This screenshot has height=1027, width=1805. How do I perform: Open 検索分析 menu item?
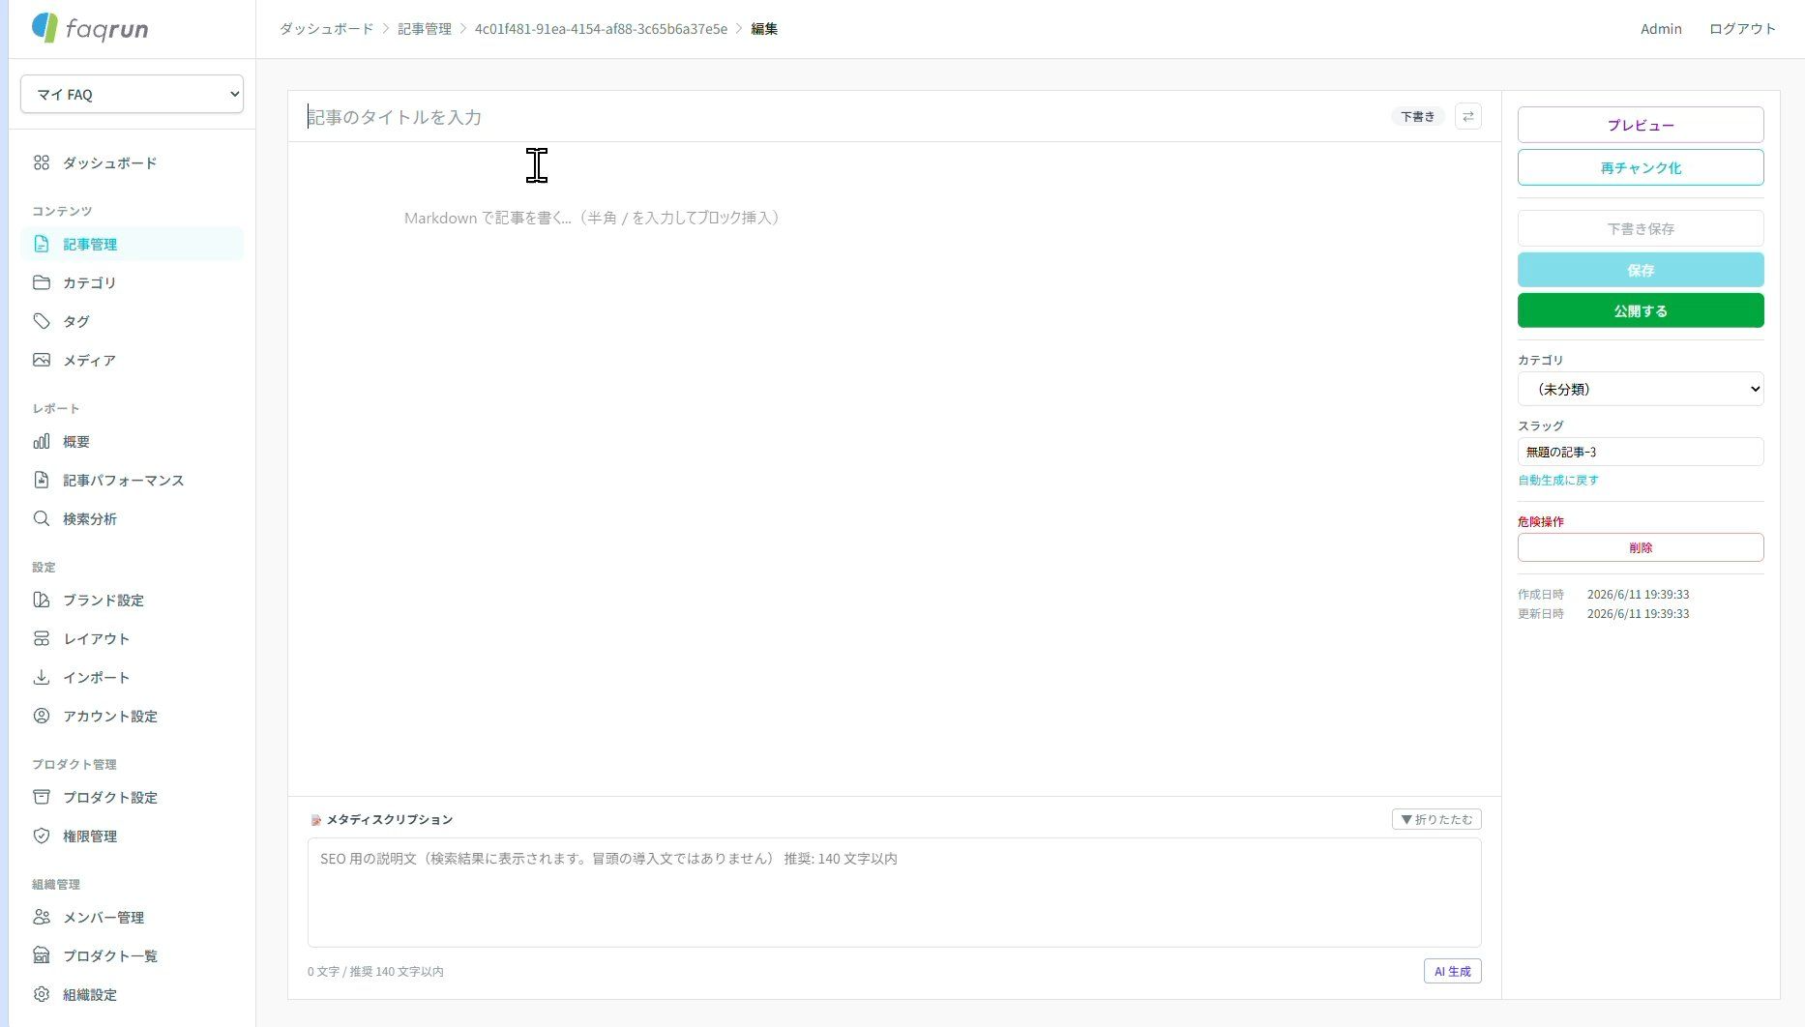132,518
